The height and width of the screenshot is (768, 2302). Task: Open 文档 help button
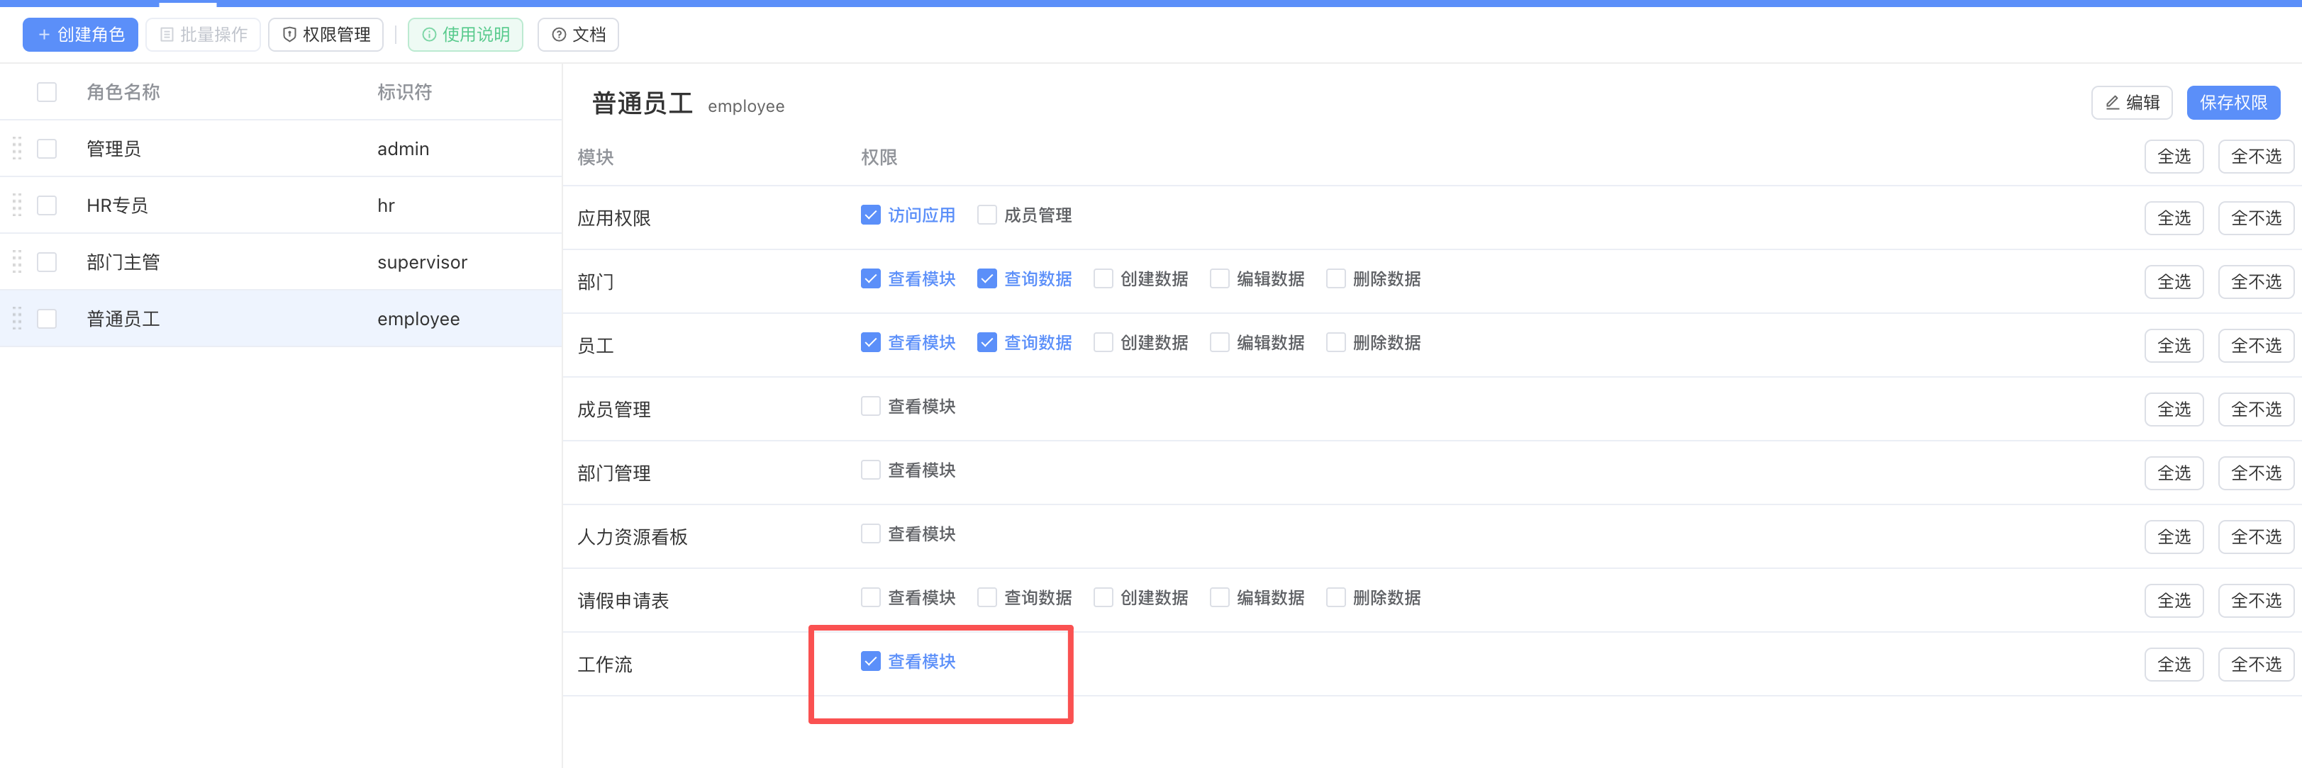tap(578, 35)
